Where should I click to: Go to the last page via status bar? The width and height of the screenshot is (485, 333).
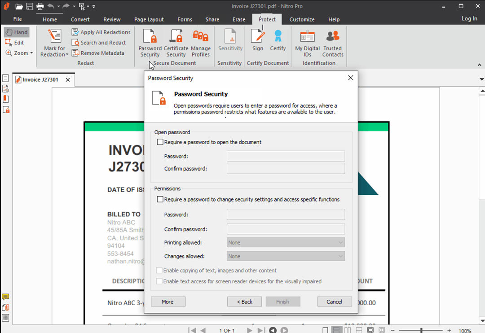[261, 330]
